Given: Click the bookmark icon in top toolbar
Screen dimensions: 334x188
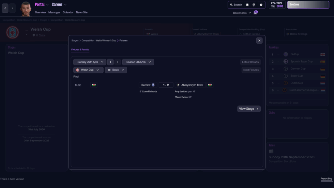Looking at the screenshot, I should coord(247,5).
